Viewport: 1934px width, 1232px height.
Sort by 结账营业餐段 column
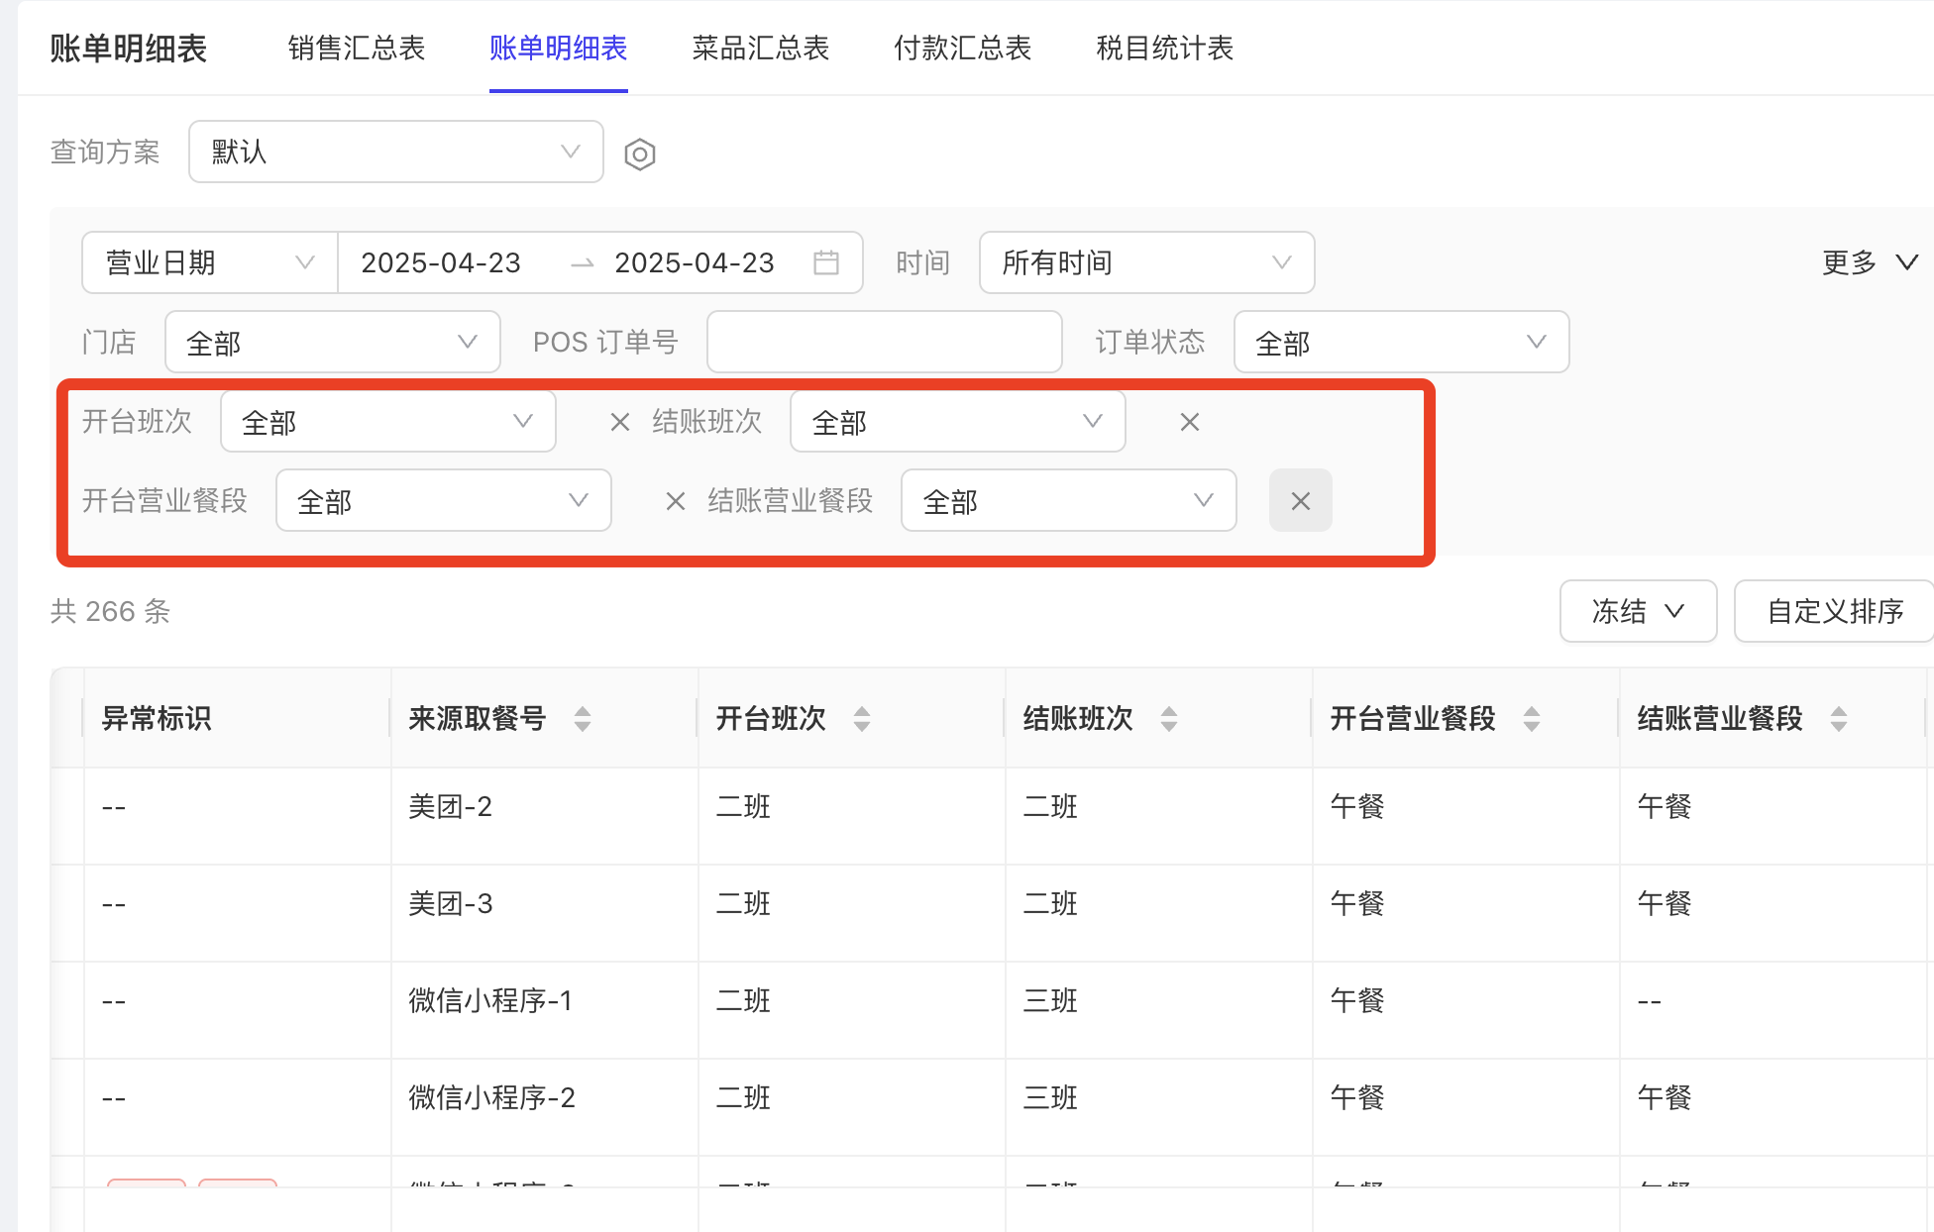click(x=1839, y=719)
